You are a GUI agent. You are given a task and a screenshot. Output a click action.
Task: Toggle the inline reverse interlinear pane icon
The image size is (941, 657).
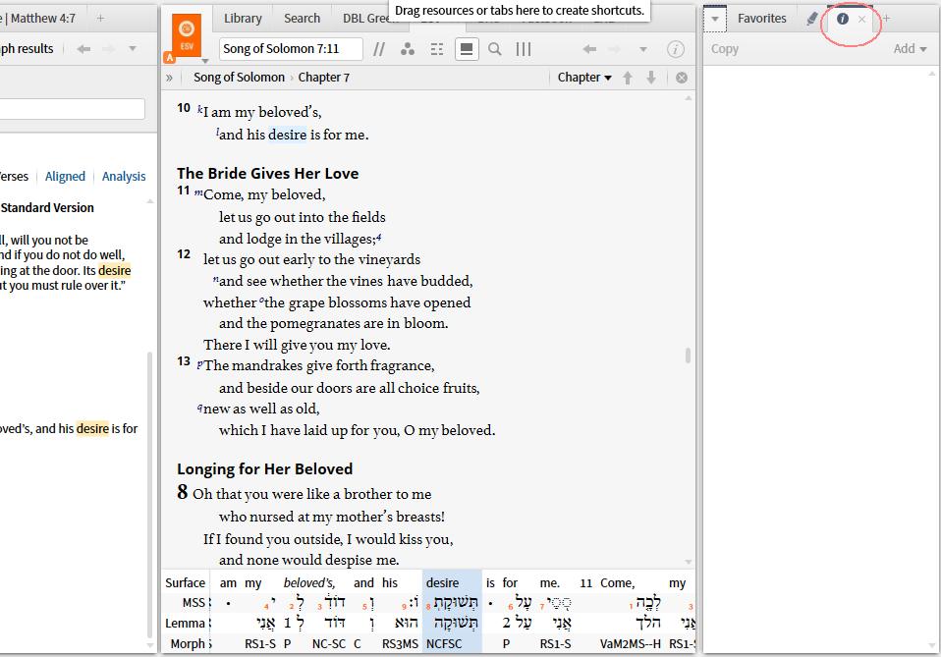tap(467, 49)
